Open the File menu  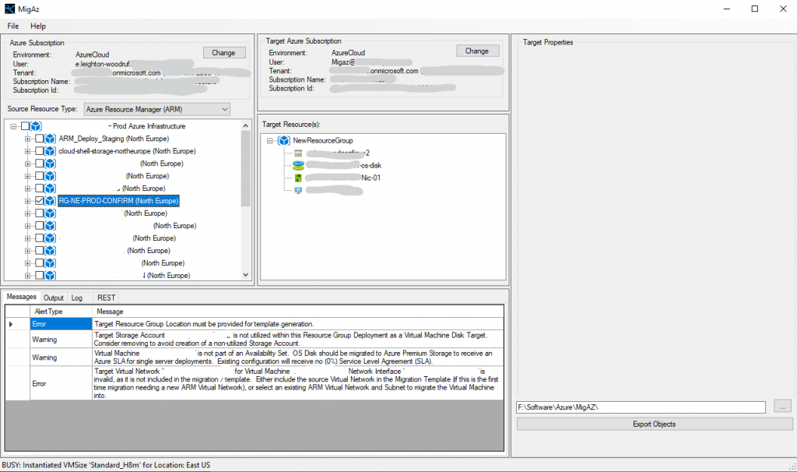pos(13,26)
